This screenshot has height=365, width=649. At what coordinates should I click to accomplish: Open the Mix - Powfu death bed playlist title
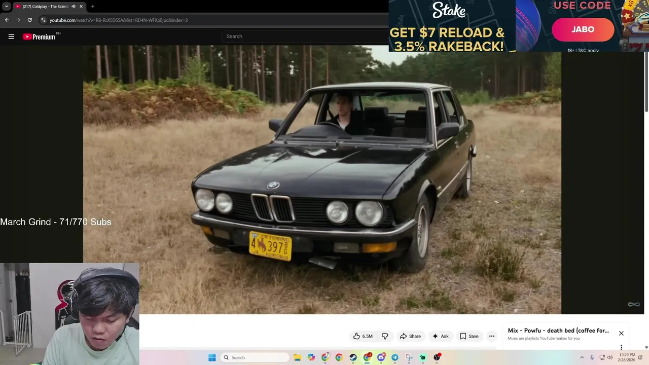click(558, 331)
